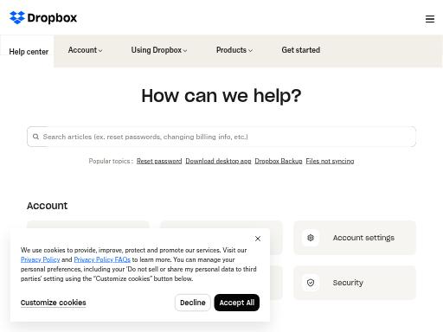The height and width of the screenshot is (332, 443).
Task: Click the search magnifier icon
Action: [x=35, y=137]
